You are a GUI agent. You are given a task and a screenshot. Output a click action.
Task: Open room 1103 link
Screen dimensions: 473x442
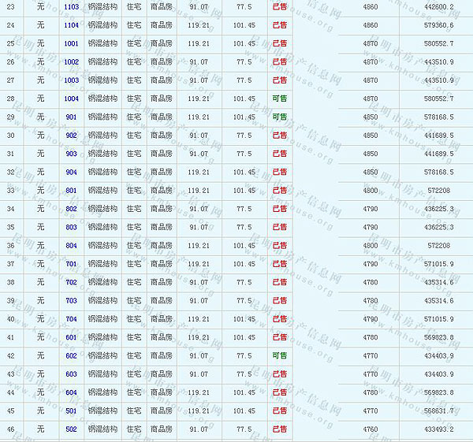coord(71,6)
